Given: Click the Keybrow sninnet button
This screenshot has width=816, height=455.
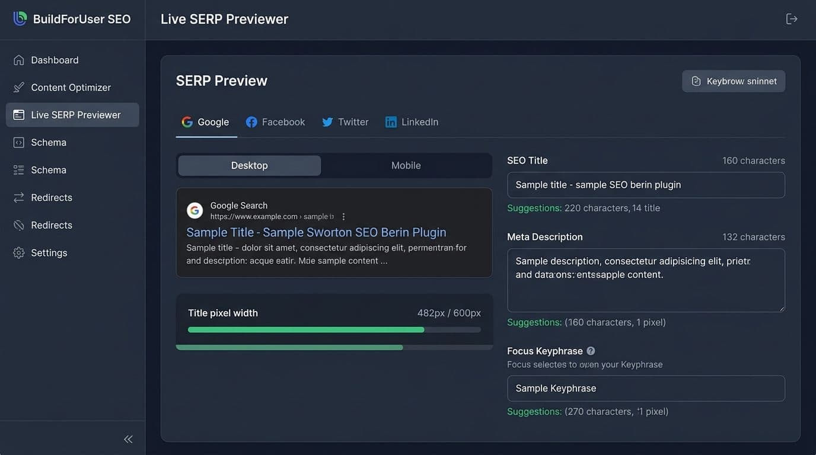Looking at the screenshot, I should [x=734, y=81].
